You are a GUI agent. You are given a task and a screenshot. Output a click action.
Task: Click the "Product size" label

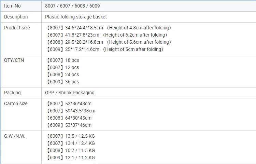(17, 28)
